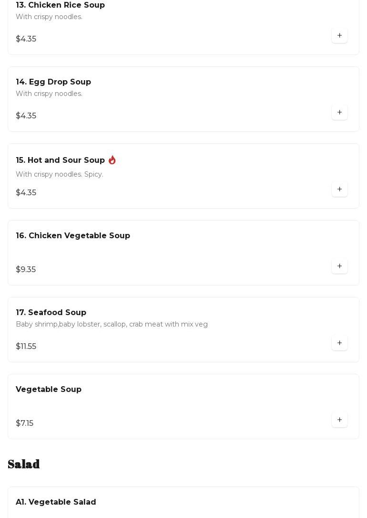Screen dimensions: 367x518
Task: Add Vegetable Soup using plus icon
Action: [339, 420]
